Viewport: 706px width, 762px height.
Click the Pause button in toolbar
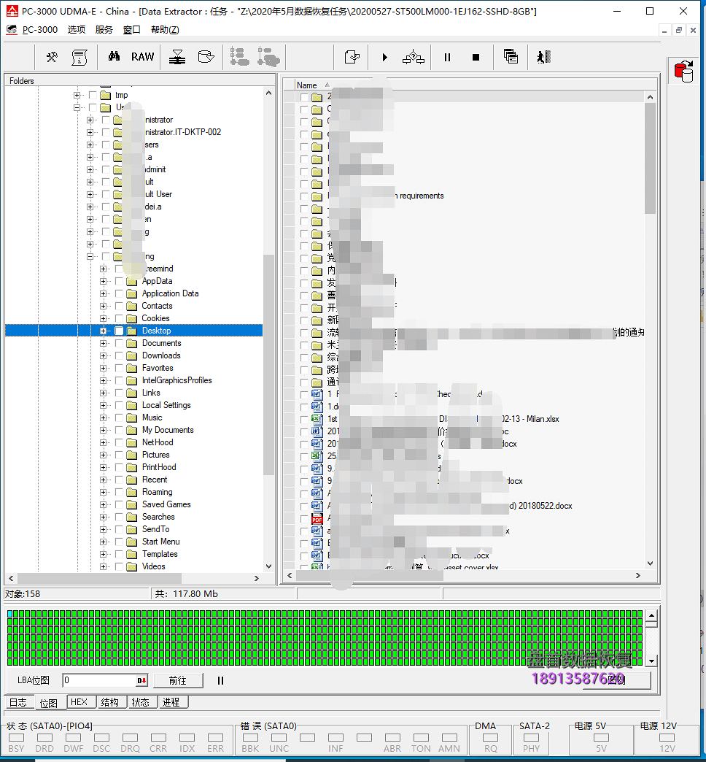pos(447,58)
